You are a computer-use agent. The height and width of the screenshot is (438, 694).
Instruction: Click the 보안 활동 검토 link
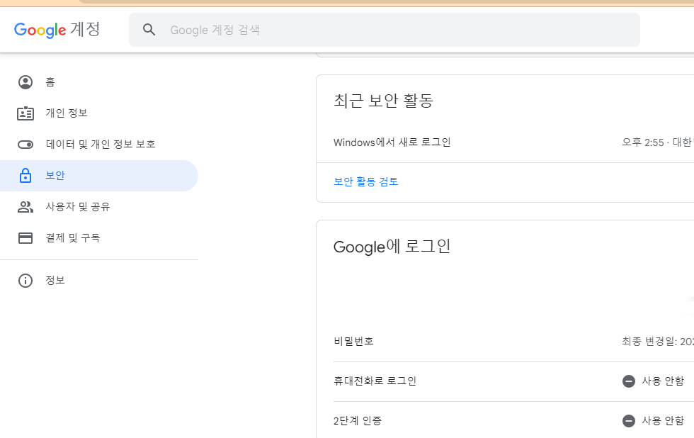coord(366,181)
